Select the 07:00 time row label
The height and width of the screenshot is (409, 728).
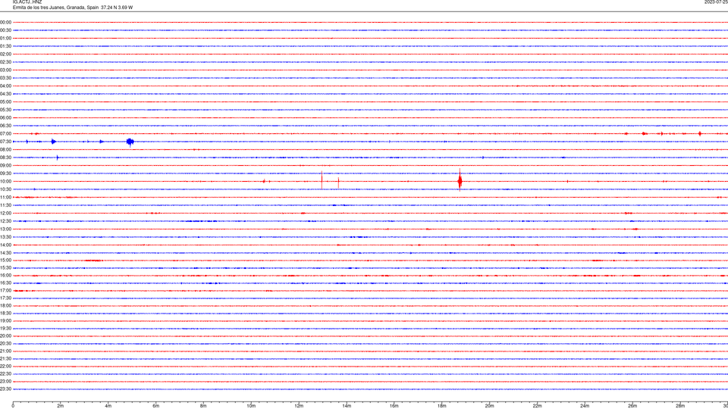coord(5,133)
